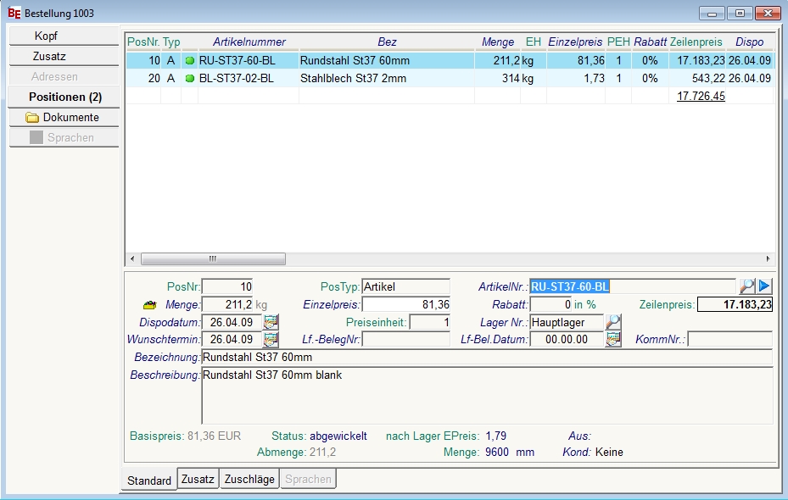Click the Artikelnummer column header

coord(249,42)
